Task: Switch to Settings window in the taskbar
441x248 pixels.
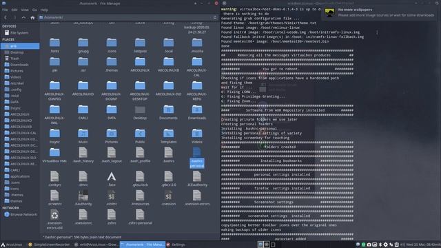Action: pos(176,245)
